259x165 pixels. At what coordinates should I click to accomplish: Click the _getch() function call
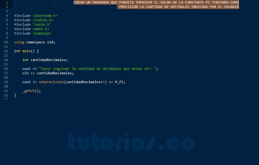click(31, 91)
